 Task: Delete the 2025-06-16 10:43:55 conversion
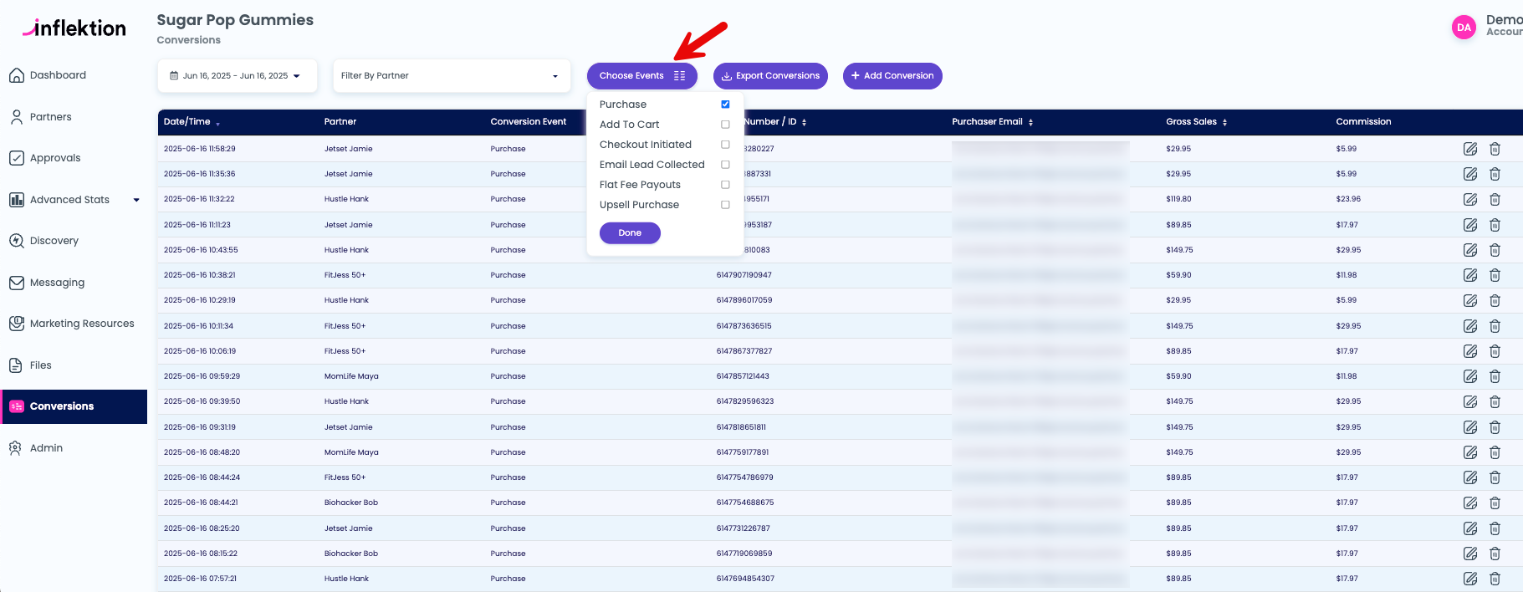1495,250
